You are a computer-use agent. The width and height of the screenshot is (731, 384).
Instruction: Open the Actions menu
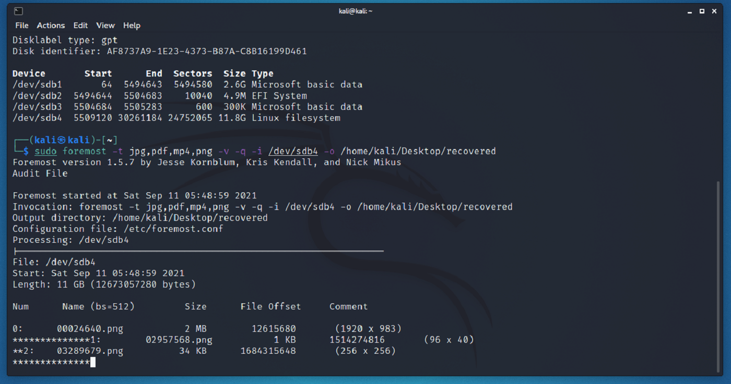(51, 25)
